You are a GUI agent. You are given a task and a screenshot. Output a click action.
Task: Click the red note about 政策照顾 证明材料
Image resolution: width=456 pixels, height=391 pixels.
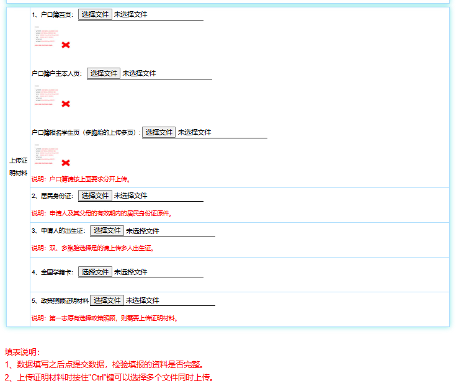click(x=105, y=318)
